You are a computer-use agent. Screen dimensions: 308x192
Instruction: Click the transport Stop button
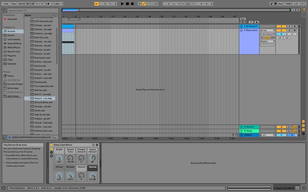pyautogui.click(x=127, y=4)
